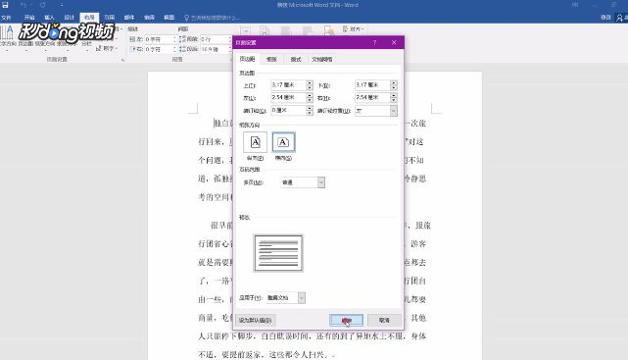Screen dimensions: 628x360
Task: Open the 对齐 align dropdown in the ribbon
Action: coord(354,28)
